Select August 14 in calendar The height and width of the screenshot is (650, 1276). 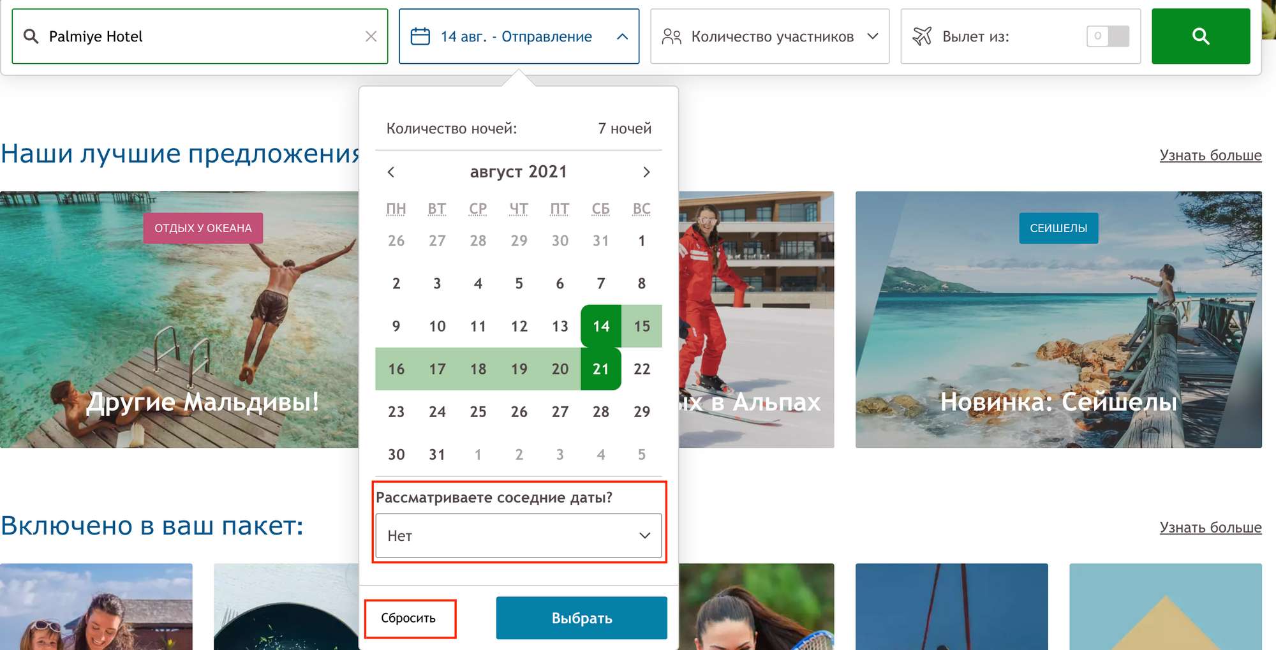click(601, 327)
